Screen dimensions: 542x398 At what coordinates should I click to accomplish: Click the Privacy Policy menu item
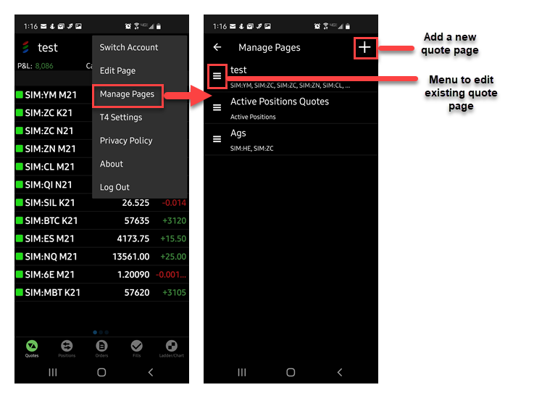click(x=126, y=141)
